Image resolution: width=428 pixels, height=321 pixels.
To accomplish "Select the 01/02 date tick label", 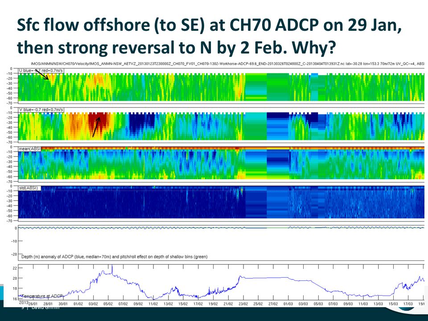I will (x=78, y=304).
